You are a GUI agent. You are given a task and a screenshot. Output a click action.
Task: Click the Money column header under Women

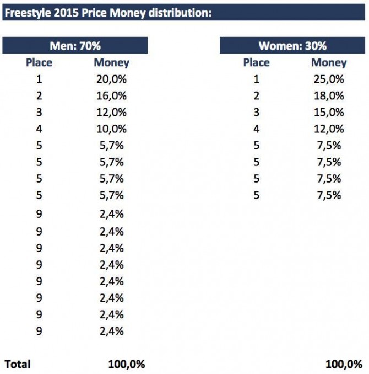coord(329,62)
